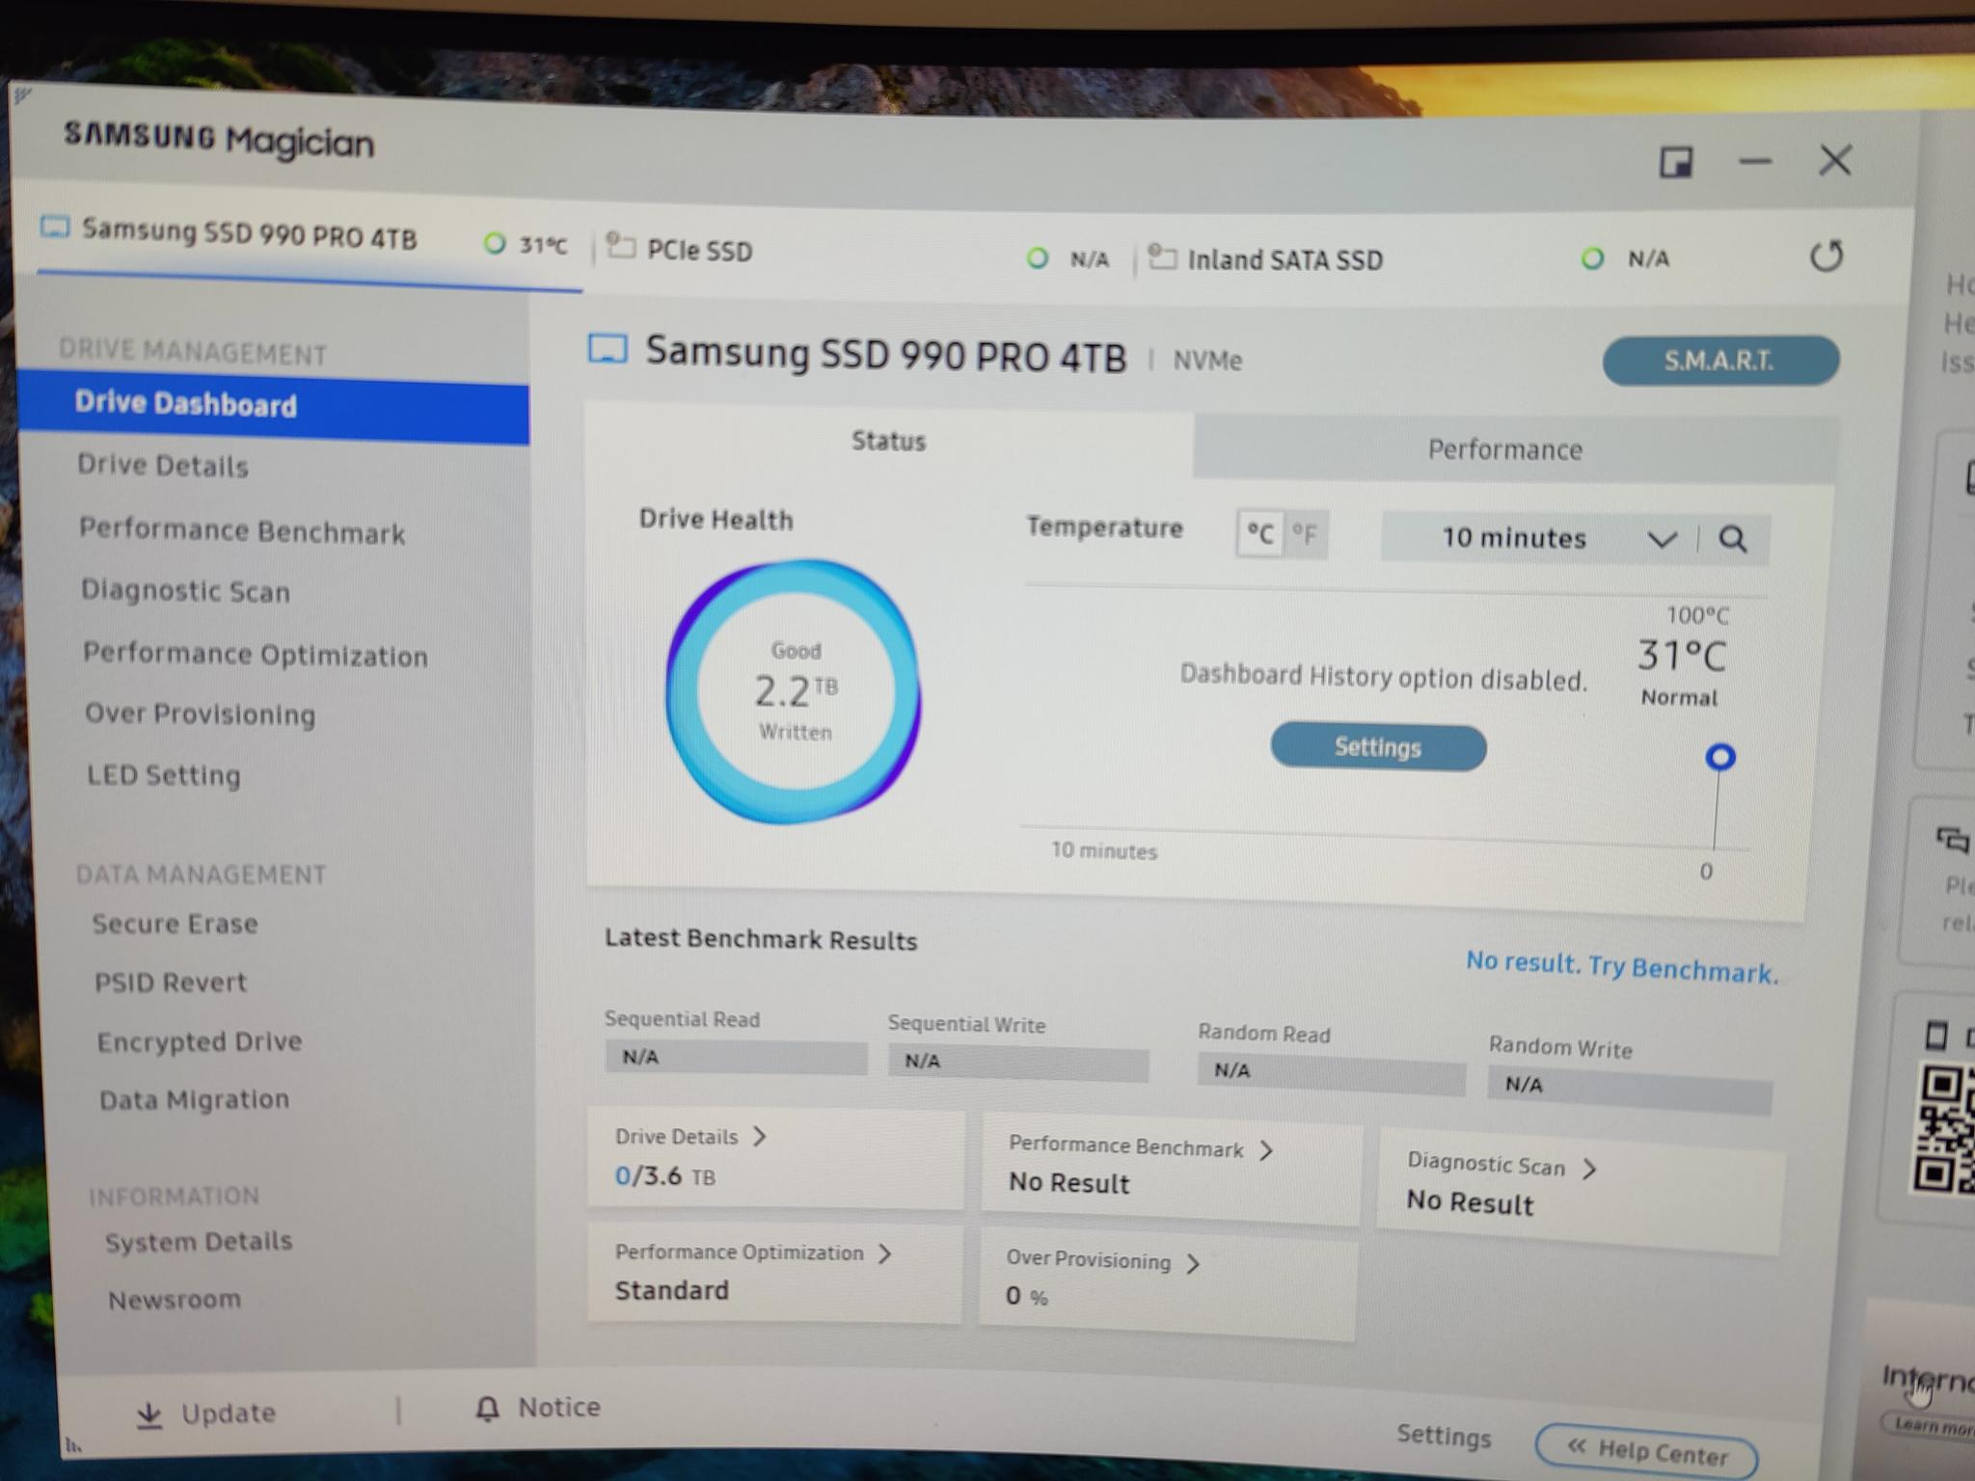Click the No result. Try Benchmark link
Screen dimensions: 1975x1481
click(x=1621, y=967)
